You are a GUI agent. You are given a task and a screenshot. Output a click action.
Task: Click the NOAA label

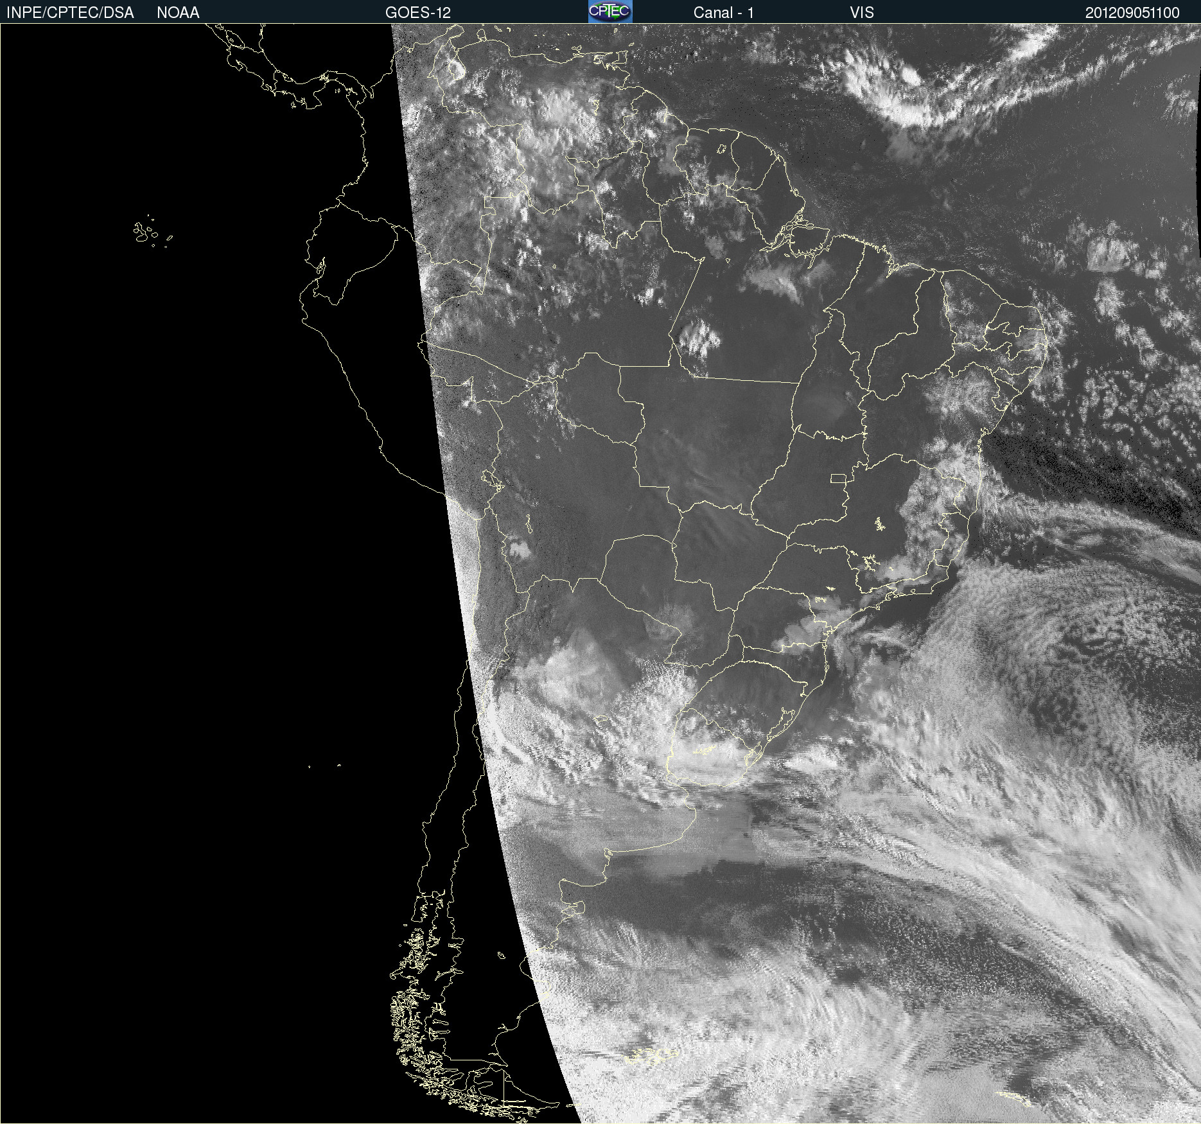click(178, 13)
